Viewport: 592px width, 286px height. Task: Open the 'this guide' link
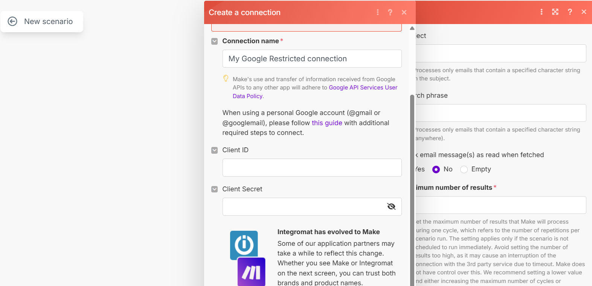tap(327, 123)
